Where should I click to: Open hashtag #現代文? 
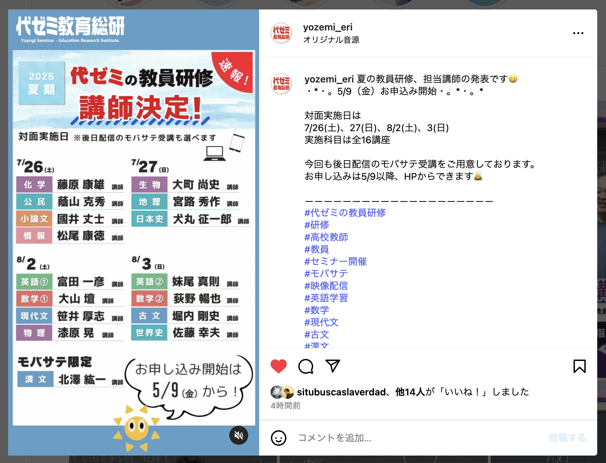[x=321, y=322]
